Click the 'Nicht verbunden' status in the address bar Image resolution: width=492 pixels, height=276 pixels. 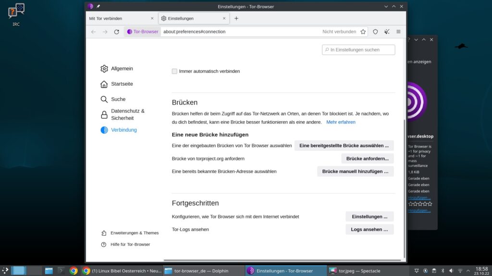[x=339, y=32]
